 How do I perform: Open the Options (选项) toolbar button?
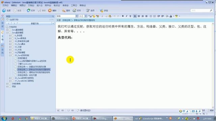coord(90,10)
